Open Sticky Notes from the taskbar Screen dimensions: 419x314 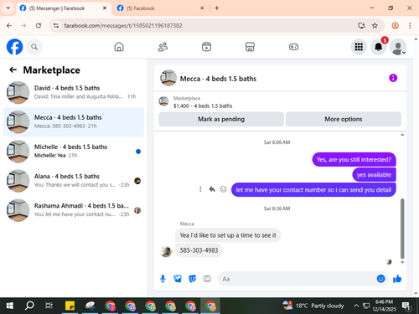point(70,306)
